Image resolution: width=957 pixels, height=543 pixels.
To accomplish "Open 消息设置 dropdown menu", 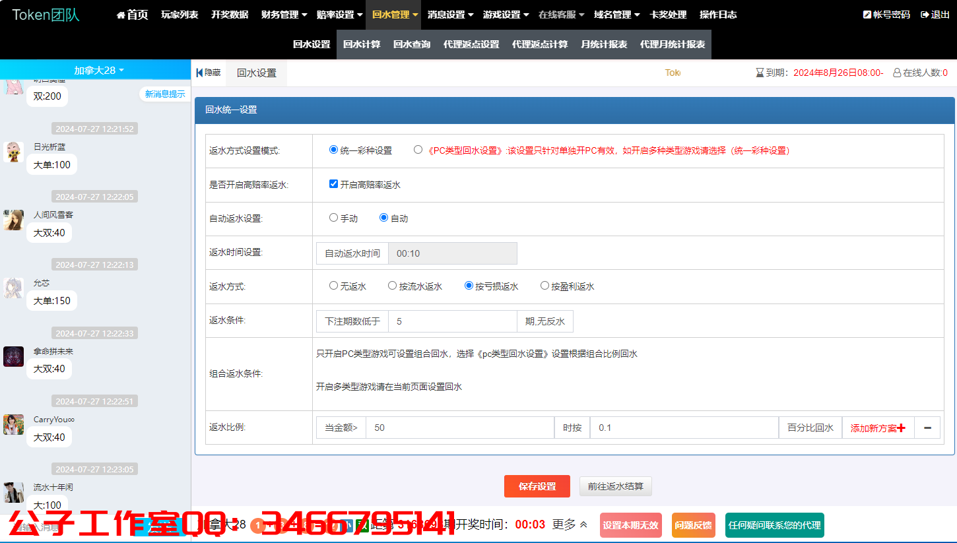I will coord(450,15).
